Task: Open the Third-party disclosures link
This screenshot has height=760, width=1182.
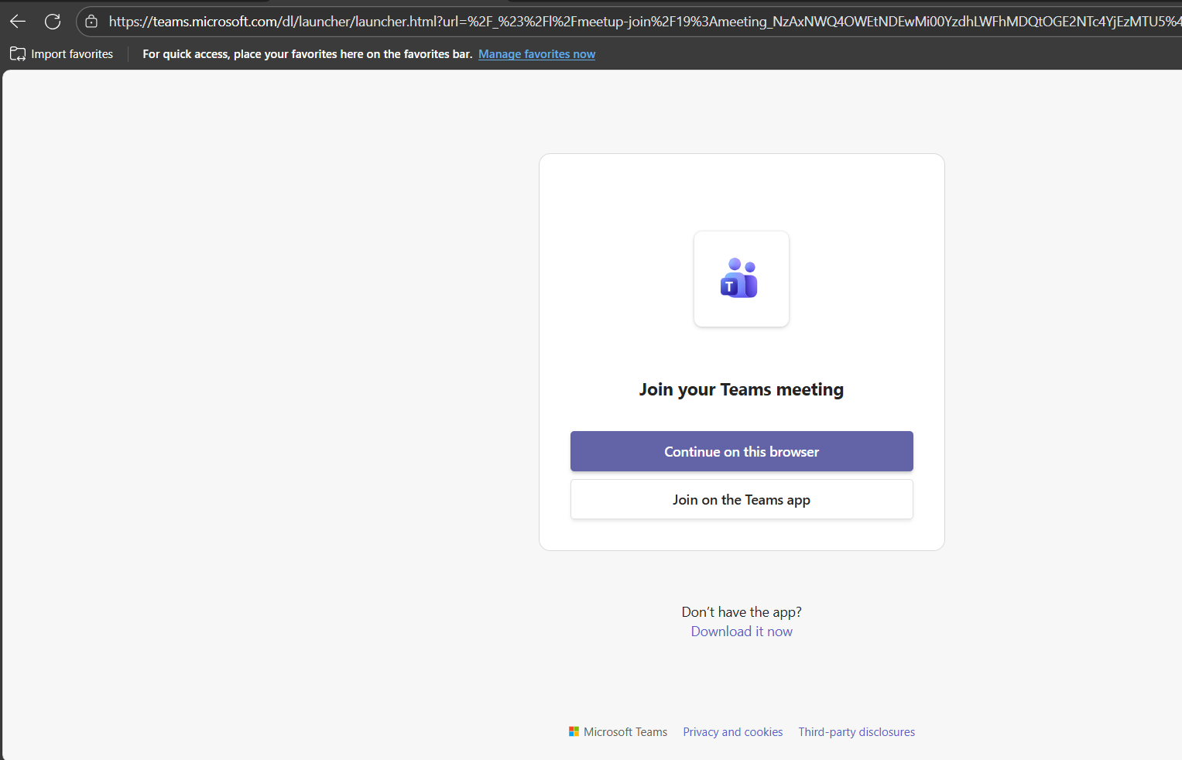Action: [856, 732]
